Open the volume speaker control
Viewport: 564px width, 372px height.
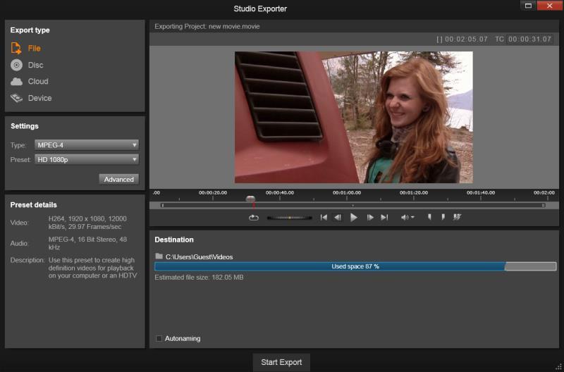click(x=407, y=218)
